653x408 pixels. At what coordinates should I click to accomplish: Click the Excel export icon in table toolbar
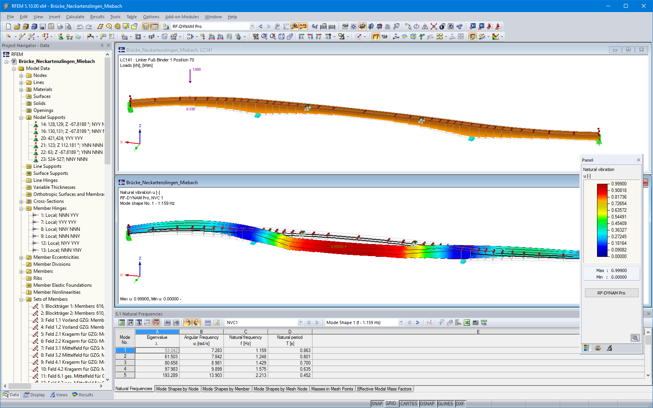click(x=467, y=323)
